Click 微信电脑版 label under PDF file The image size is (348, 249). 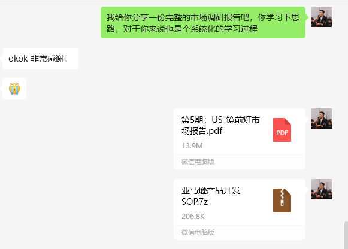[x=198, y=162]
